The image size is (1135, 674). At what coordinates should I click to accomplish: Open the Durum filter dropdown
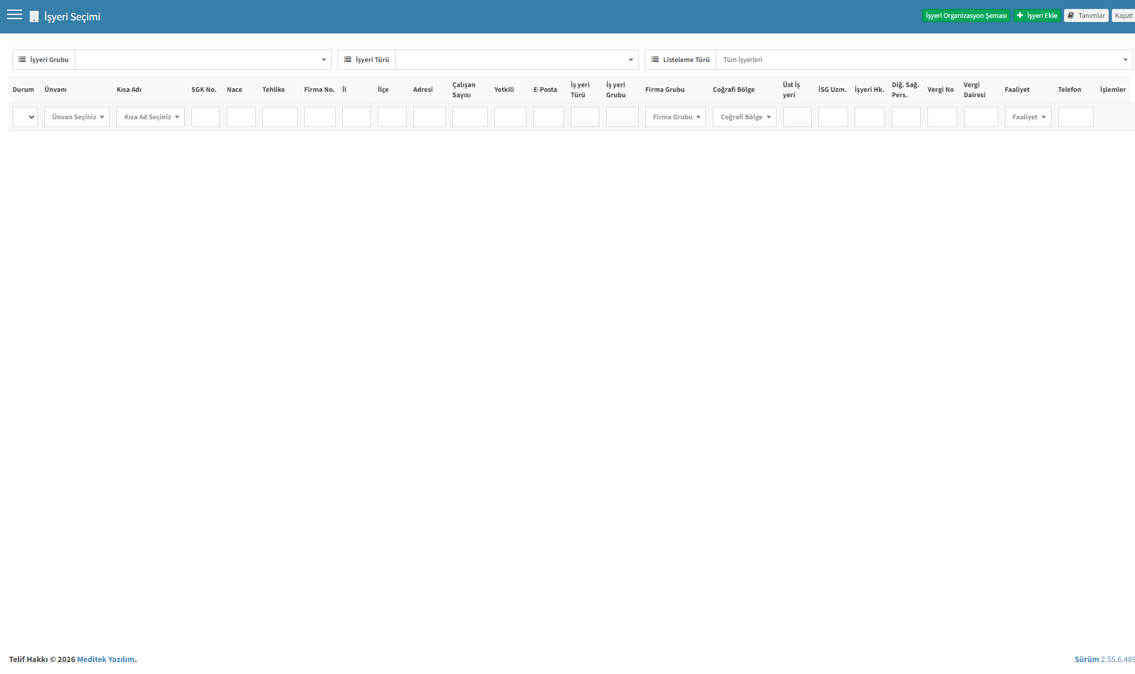(x=25, y=117)
